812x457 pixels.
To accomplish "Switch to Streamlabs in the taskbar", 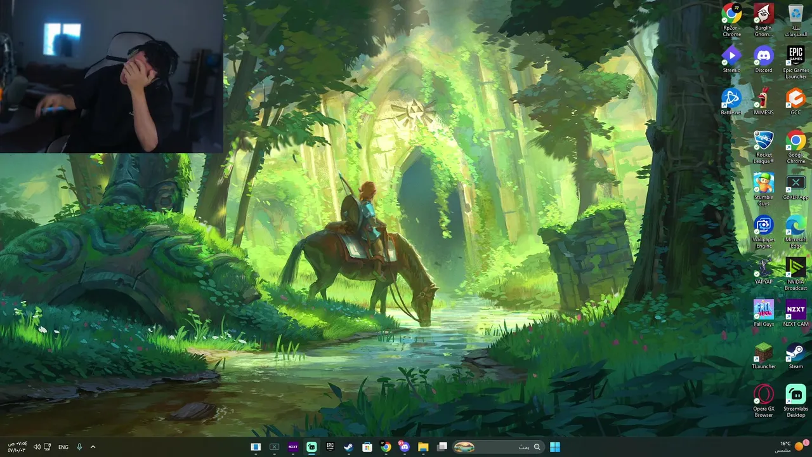I will (x=311, y=447).
